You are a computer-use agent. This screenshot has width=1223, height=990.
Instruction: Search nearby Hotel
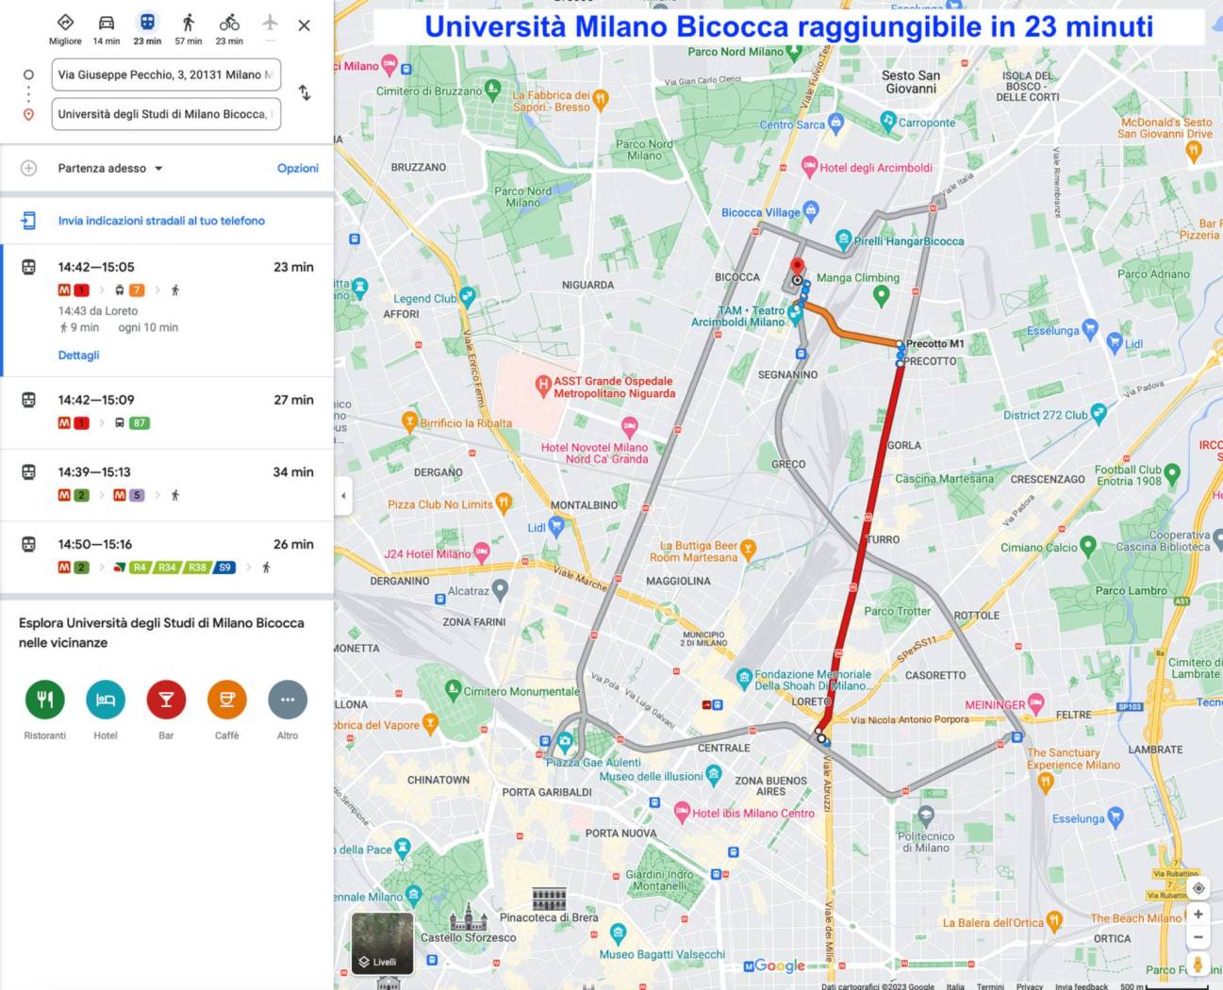tap(106, 700)
